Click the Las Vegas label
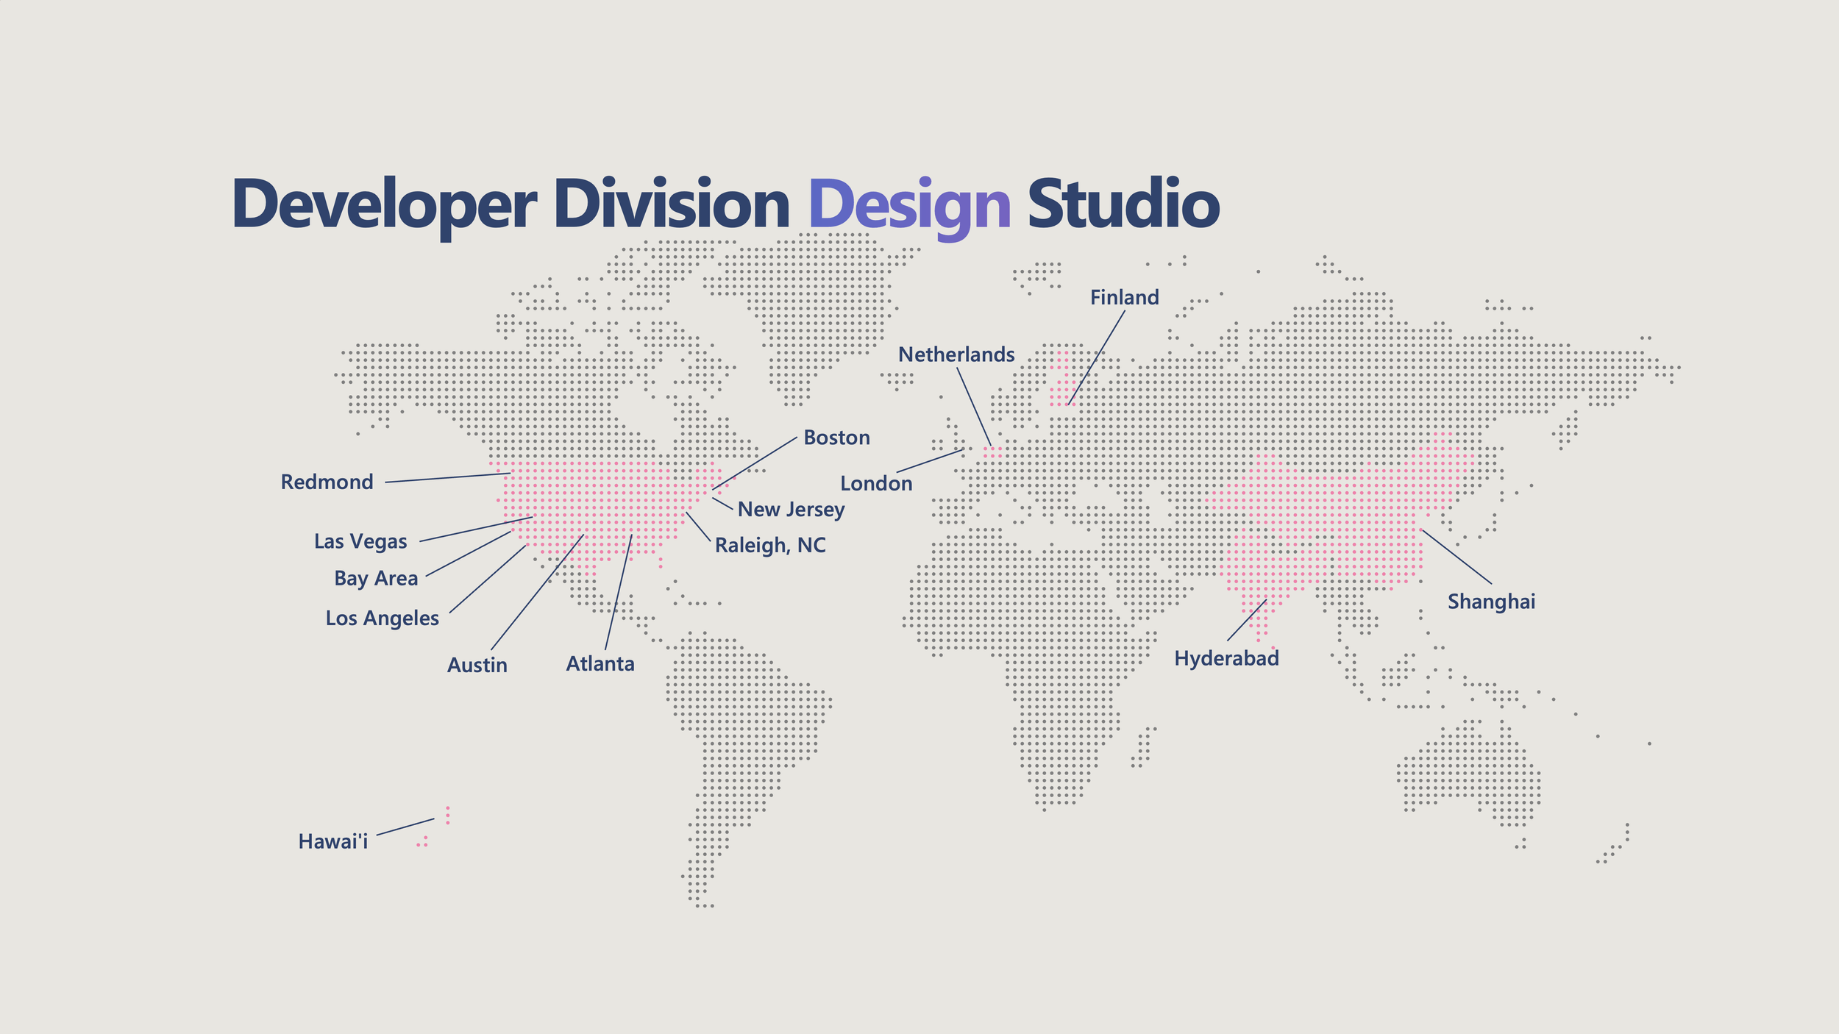Image resolution: width=1839 pixels, height=1034 pixels. click(360, 542)
